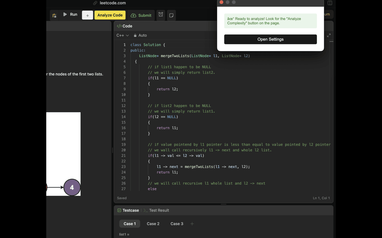Open the C++ language dropdown
Viewport: 382px width, 238px height.
tap(122, 35)
